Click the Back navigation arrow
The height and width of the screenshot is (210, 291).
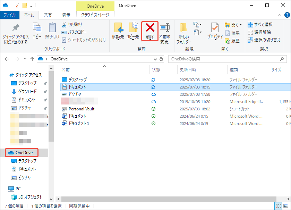click(x=7, y=59)
